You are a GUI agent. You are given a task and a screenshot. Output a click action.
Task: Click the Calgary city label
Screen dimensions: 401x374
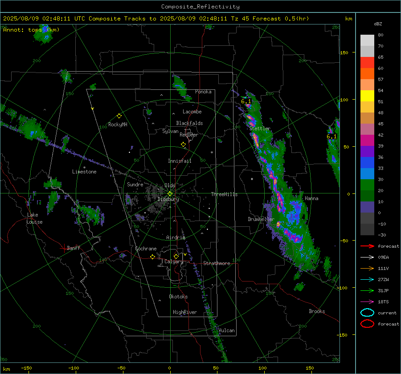click(174, 261)
